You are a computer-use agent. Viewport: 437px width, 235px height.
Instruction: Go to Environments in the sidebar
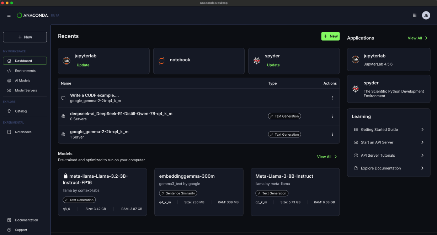(25, 71)
